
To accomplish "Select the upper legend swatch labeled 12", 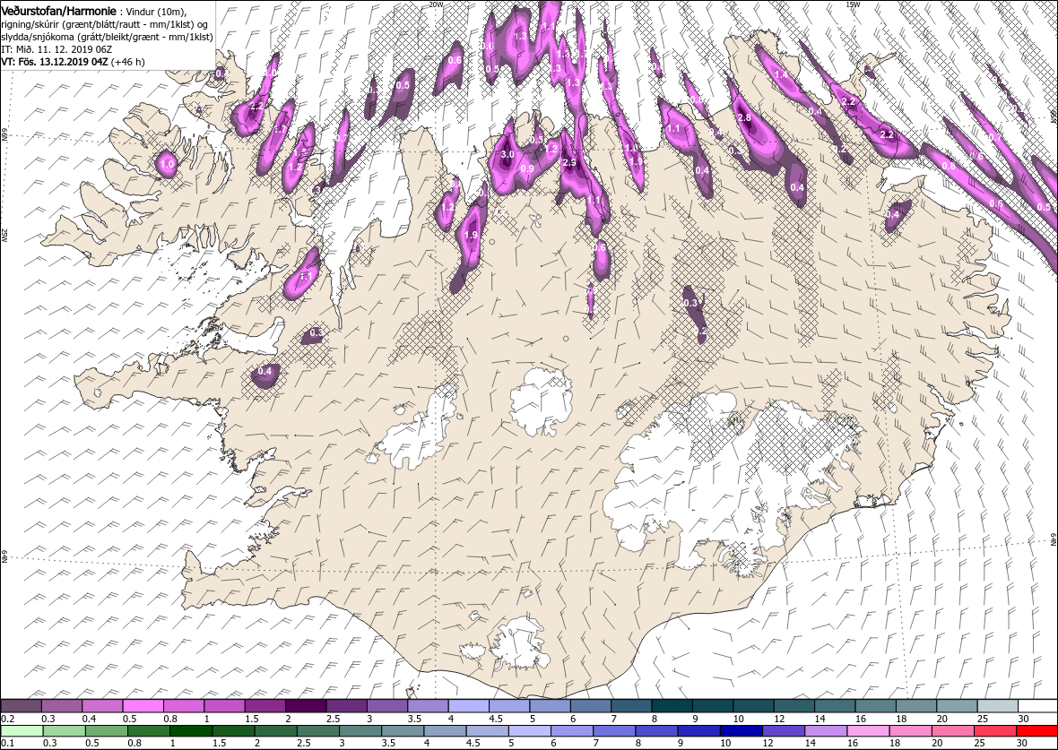I will (793, 706).
